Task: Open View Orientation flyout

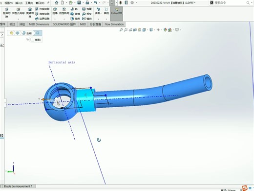Action: pyautogui.click(x=144, y=30)
